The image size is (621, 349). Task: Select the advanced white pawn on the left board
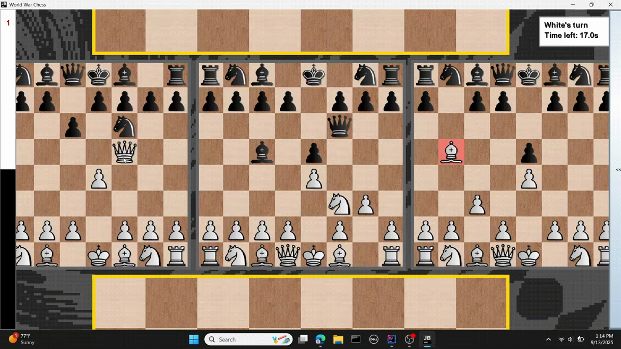click(99, 178)
